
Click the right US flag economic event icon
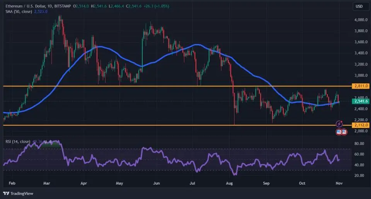coord(344,132)
